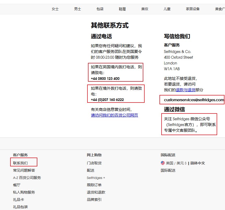Visit the 请访问我们的百货公司网页 link

click(115, 115)
